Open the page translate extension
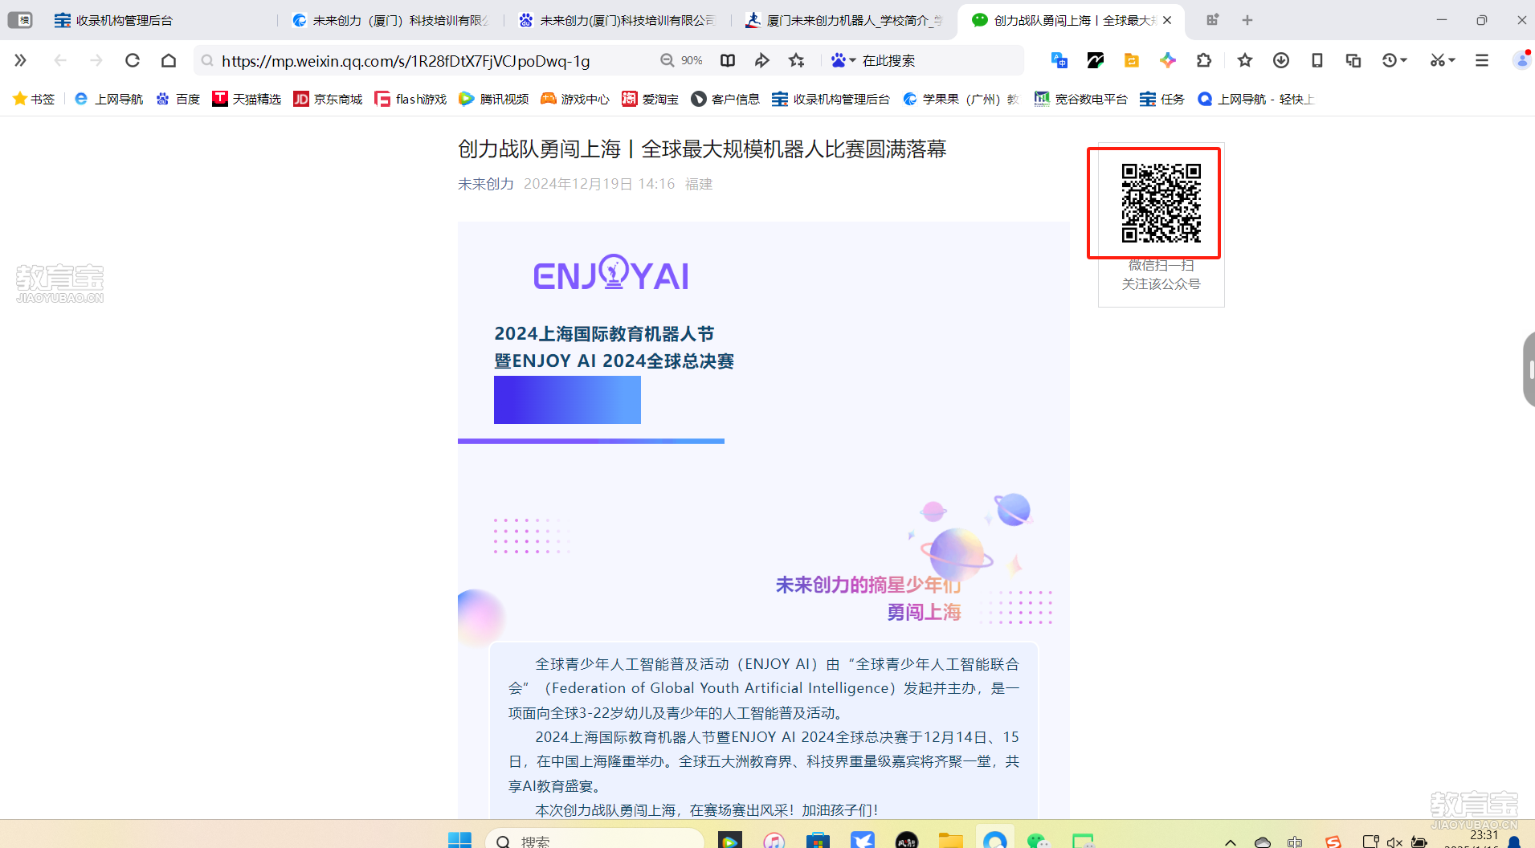1535x848 pixels. click(x=1059, y=60)
